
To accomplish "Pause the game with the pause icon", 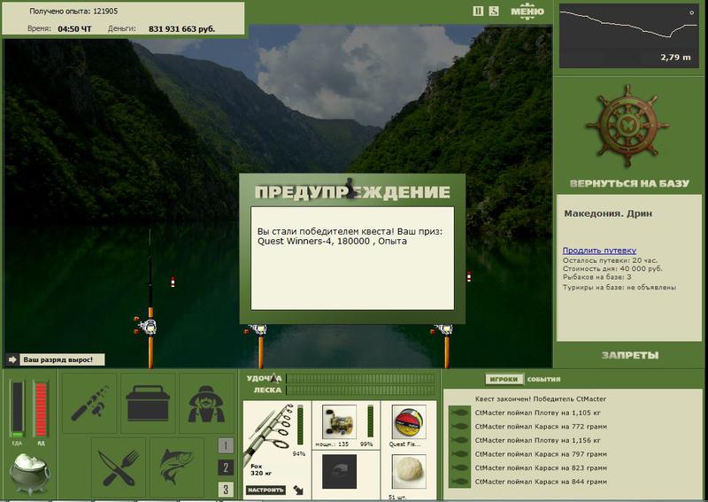I will 478,11.
